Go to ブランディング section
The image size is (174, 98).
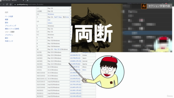(x=10, y=26)
